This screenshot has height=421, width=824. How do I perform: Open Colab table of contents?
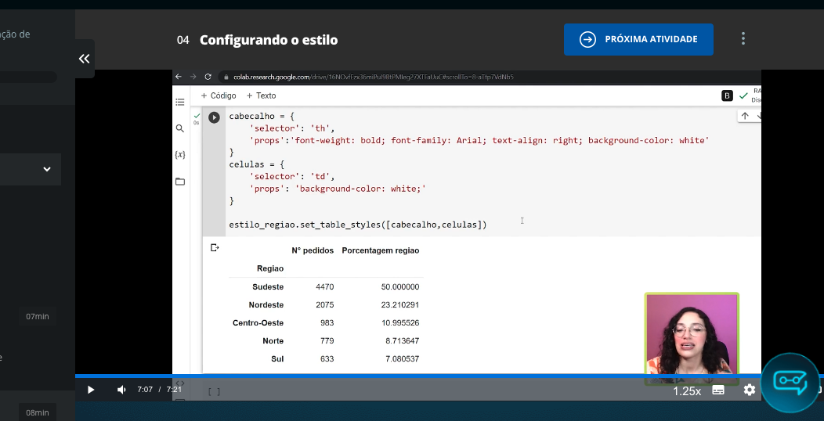coord(180,102)
